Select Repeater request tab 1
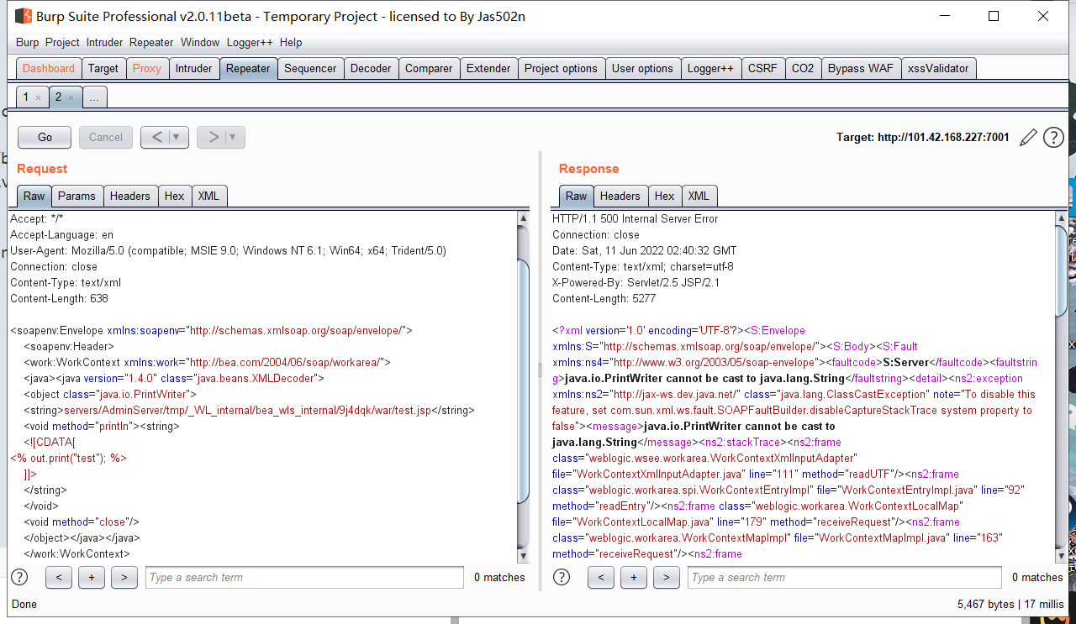The width and height of the screenshot is (1076, 624). tap(26, 97)
